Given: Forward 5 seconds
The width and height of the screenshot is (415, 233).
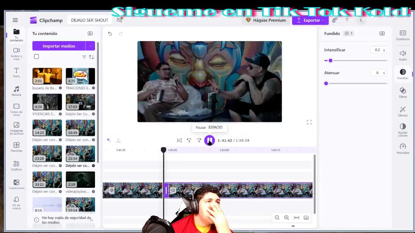Looking at the screenshot, I should (199, 140).
